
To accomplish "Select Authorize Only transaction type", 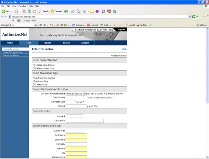I will click(x=34, y=81).
